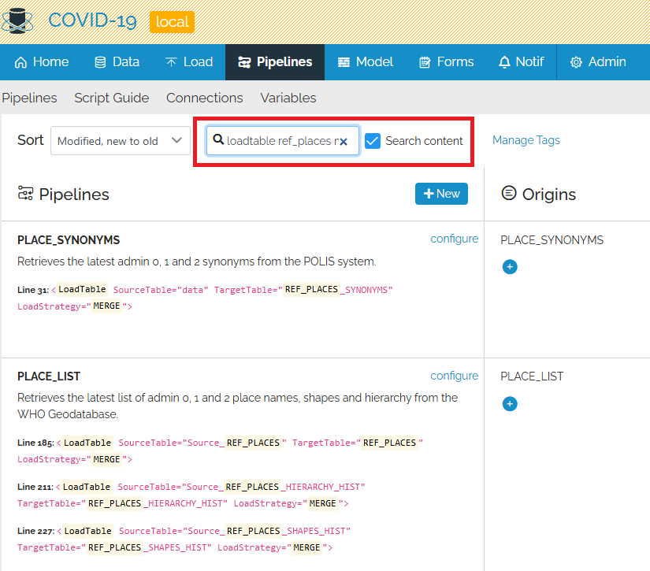Select the Pipelines main tab
Screen dimensions: 650x571
click(275, 62)
